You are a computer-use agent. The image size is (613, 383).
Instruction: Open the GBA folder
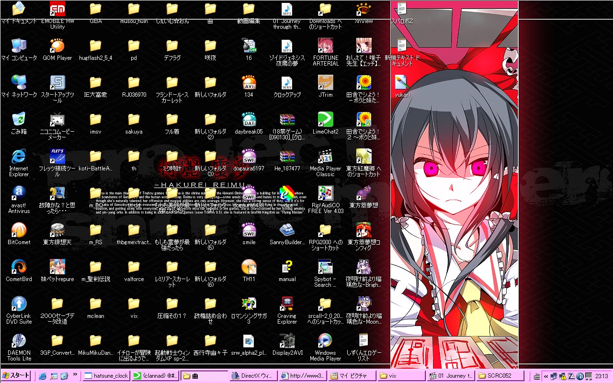click(x=96, y=9)
